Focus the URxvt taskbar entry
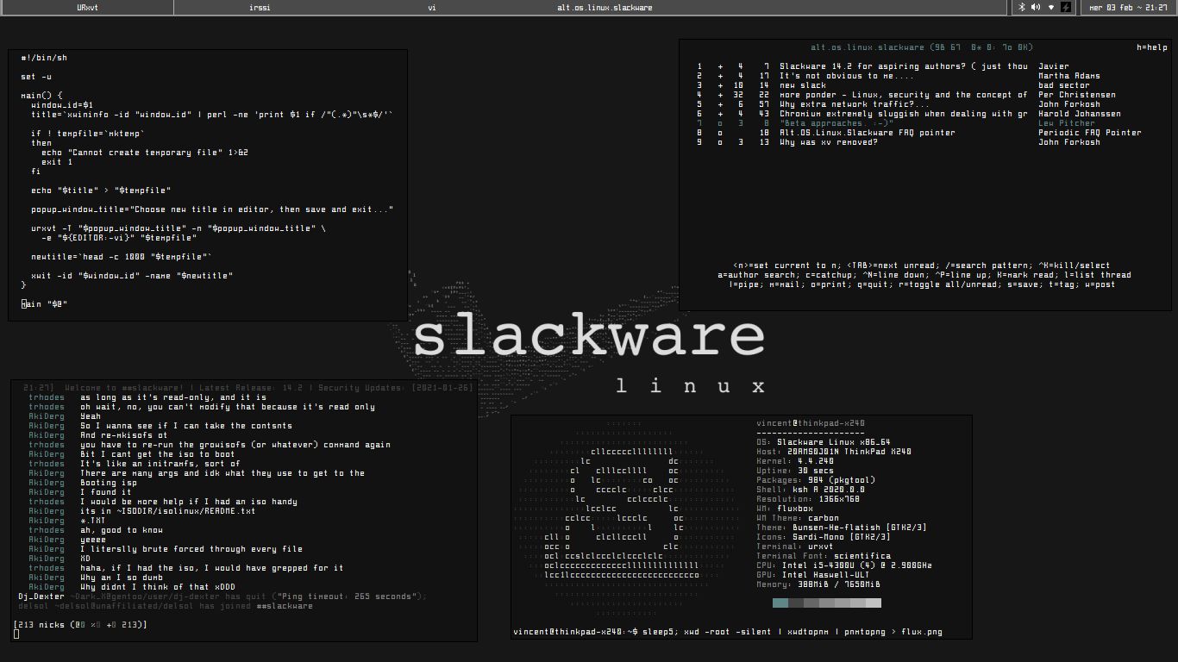This screenshot has width=1178, height=662. (86, 7)
